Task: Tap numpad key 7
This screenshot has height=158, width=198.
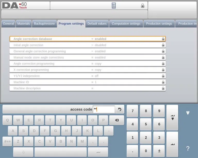Action: pyautogui.click(x=133, y=111)
